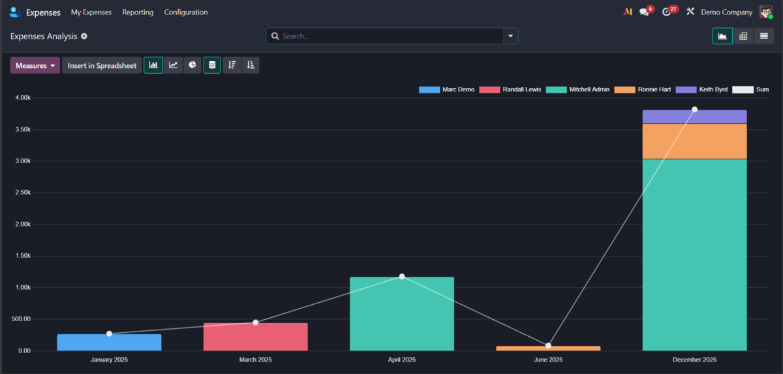Switch to bar chart mode
783x374 pixels.
point(153,65)
